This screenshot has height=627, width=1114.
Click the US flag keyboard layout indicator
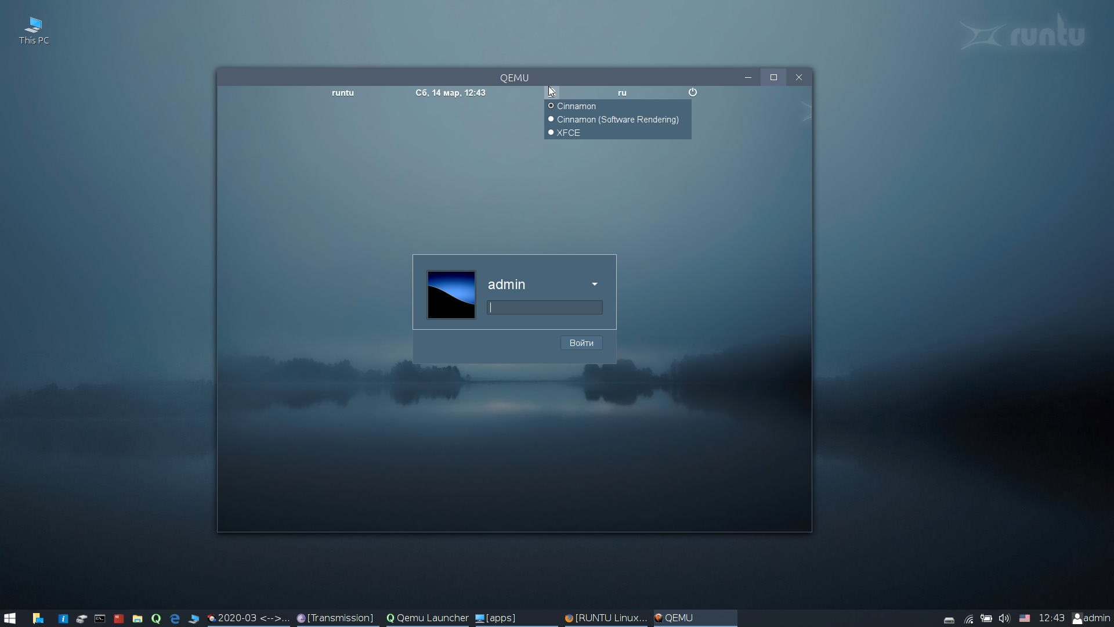(1025, 619)
